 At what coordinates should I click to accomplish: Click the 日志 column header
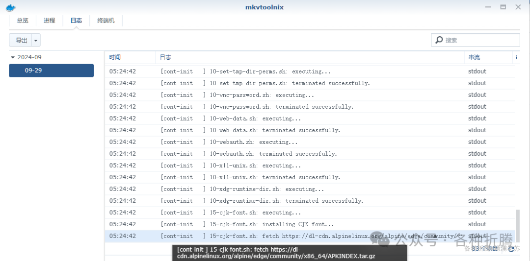310,57
